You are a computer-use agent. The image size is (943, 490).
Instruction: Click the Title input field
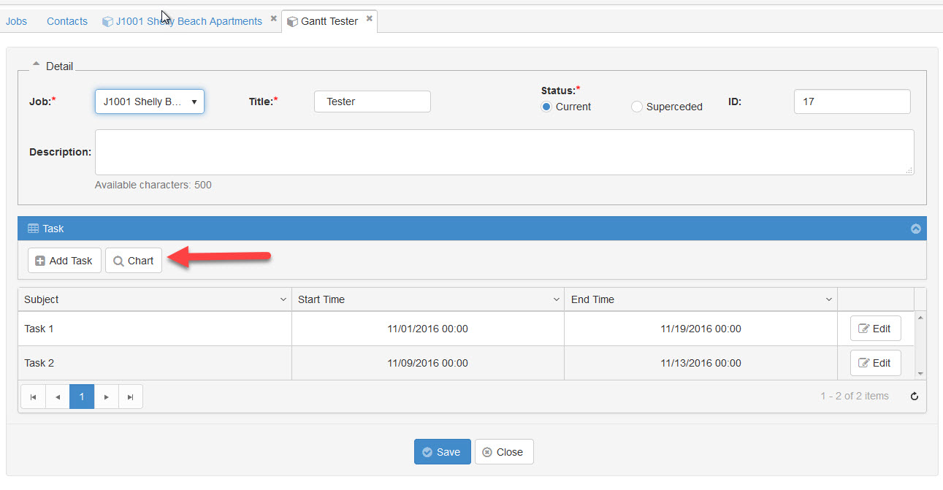point(373,102)
